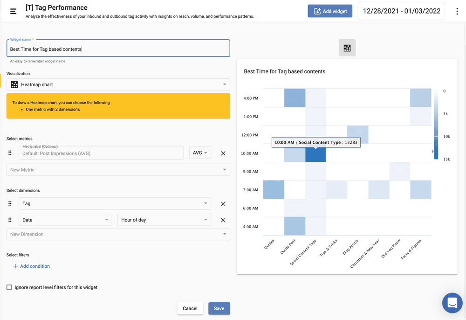
Task: Click the Add widget button
Action: pyautogui.click(x=330, y=11)
